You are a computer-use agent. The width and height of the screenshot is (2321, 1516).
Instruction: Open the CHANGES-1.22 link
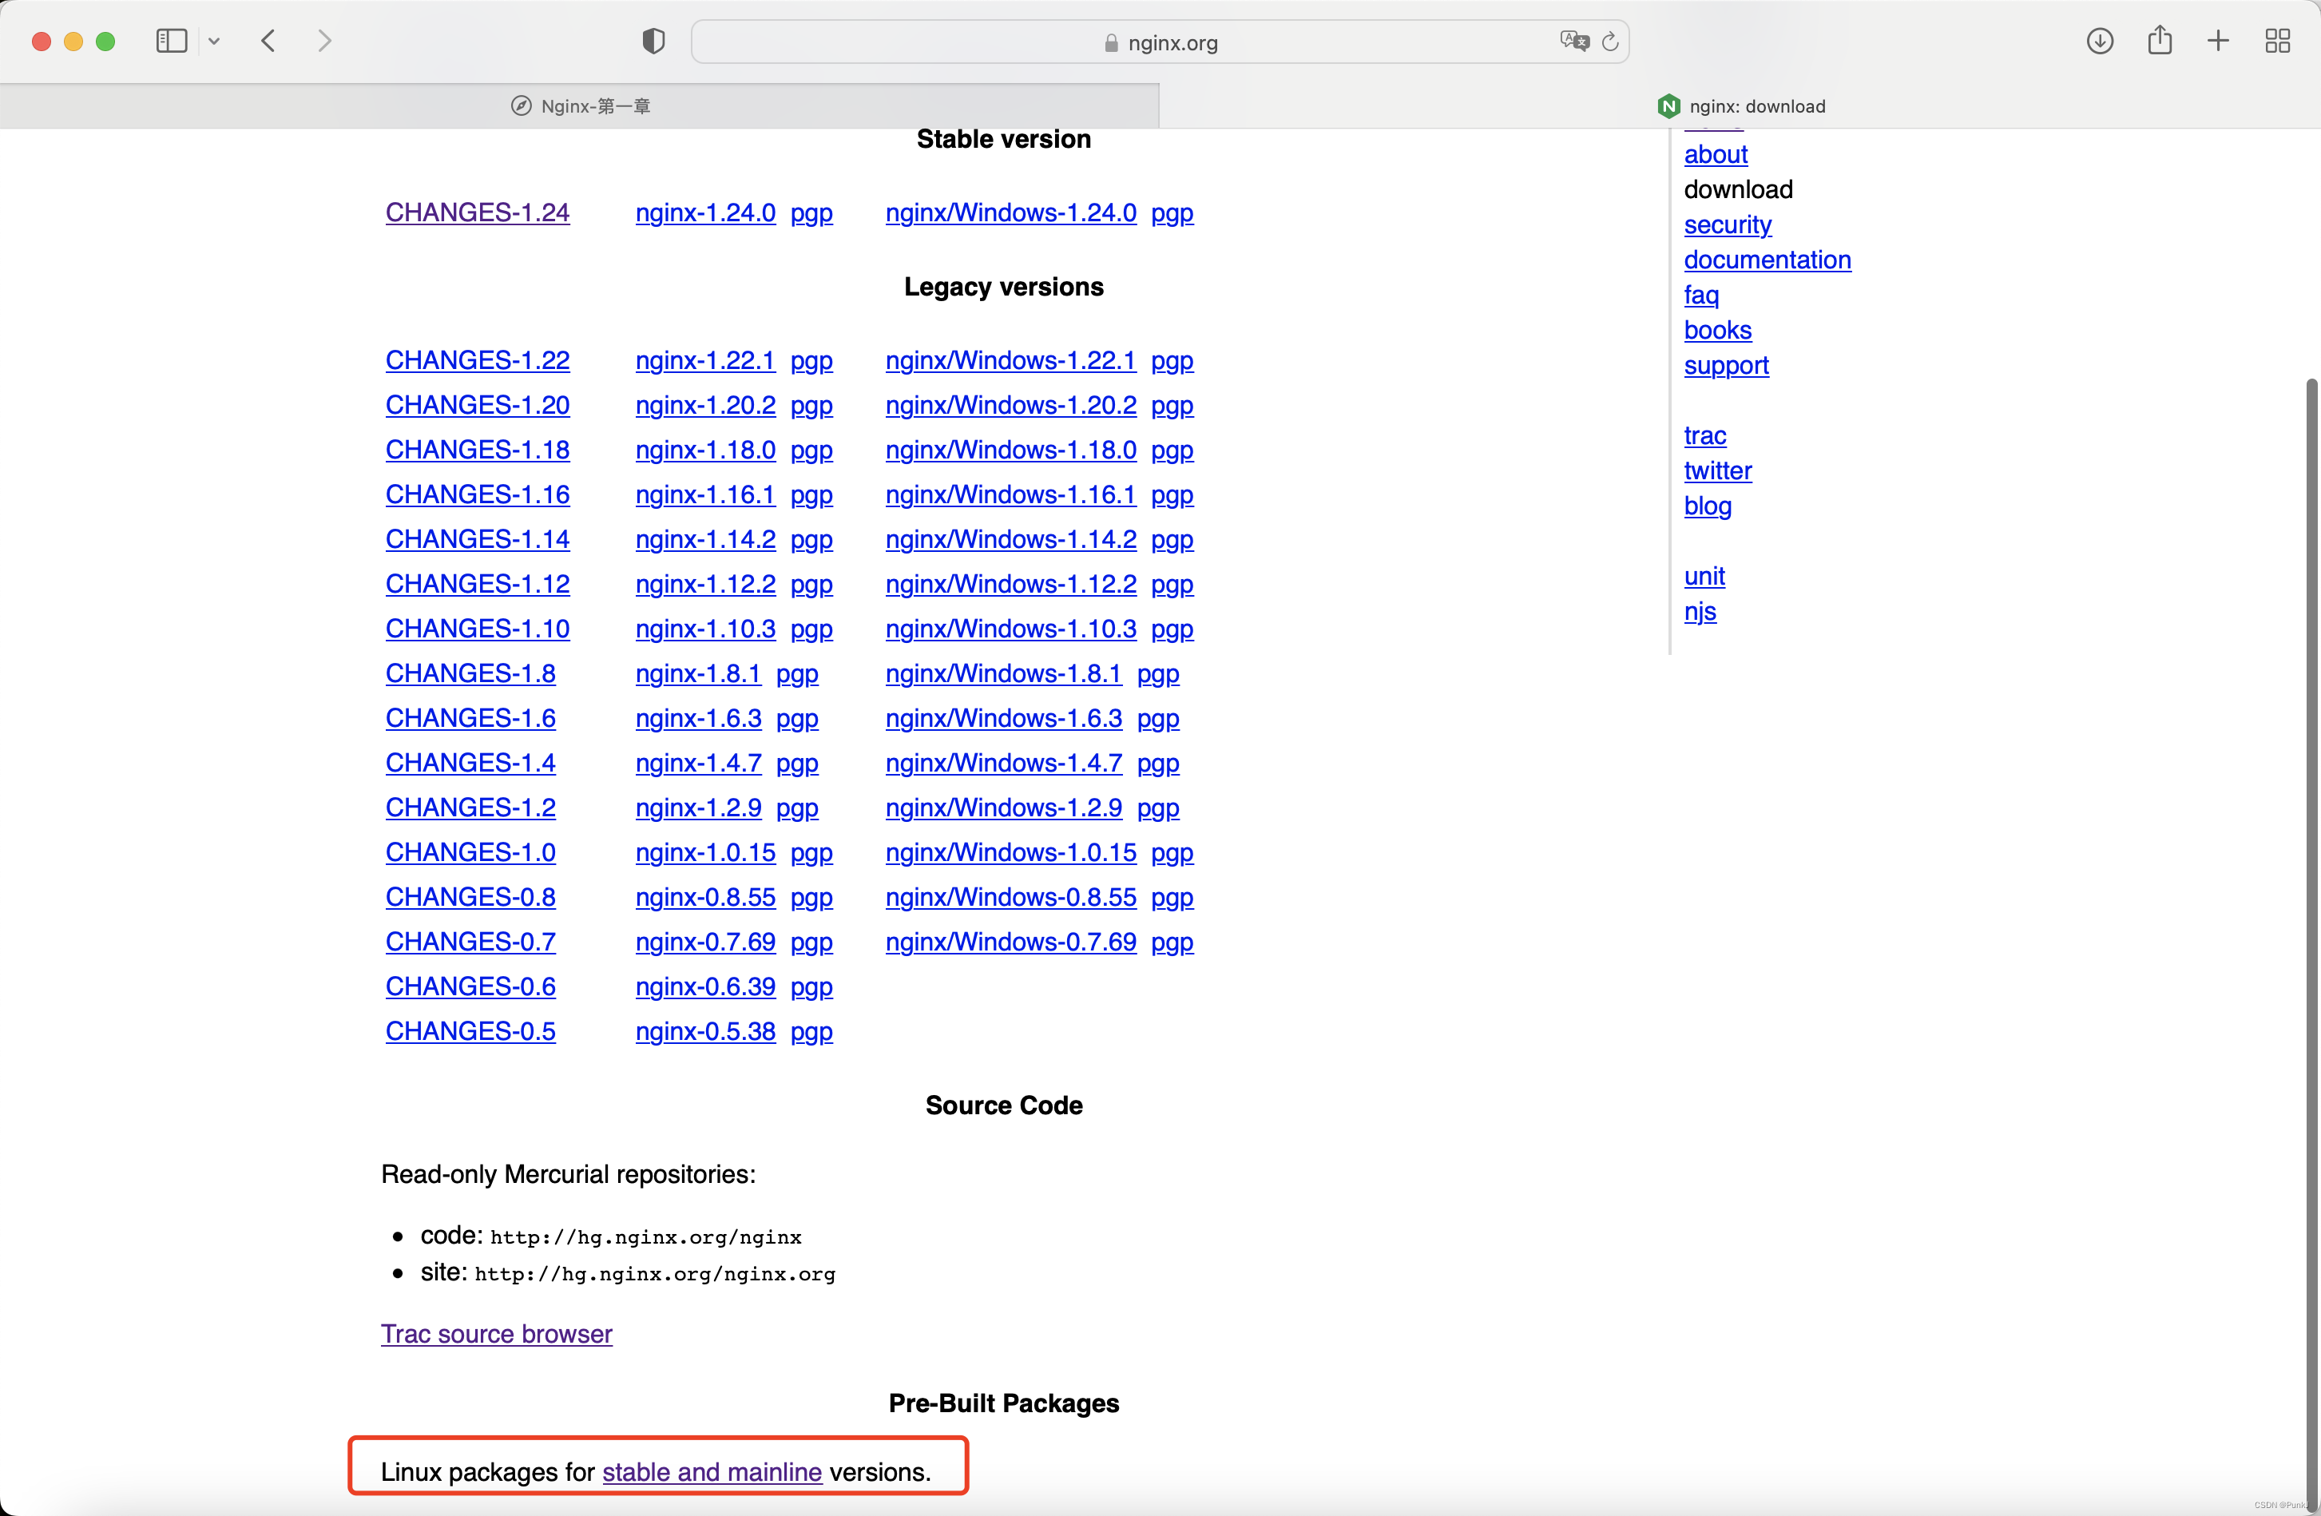477,360
